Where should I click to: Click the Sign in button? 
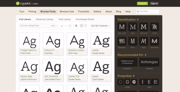[154, 3]
